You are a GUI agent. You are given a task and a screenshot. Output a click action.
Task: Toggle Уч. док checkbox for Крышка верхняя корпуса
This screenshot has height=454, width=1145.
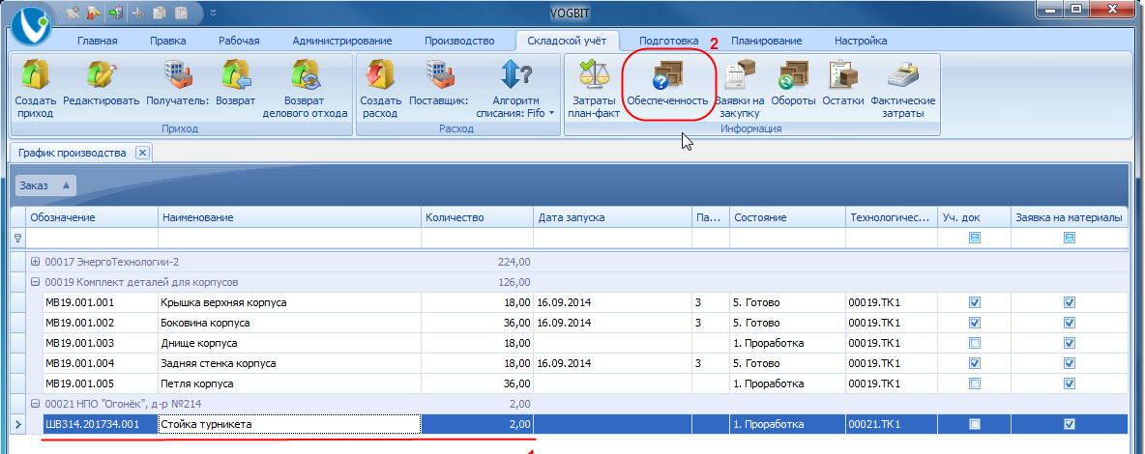pos(974,302)
